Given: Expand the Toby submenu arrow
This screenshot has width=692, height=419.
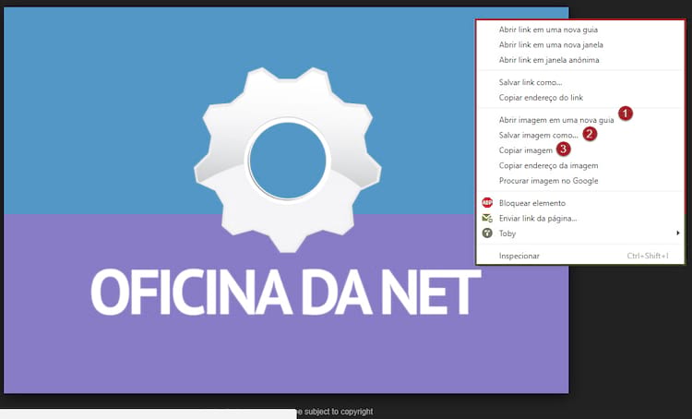Looking at the screenshot, I should pos(678,233).
